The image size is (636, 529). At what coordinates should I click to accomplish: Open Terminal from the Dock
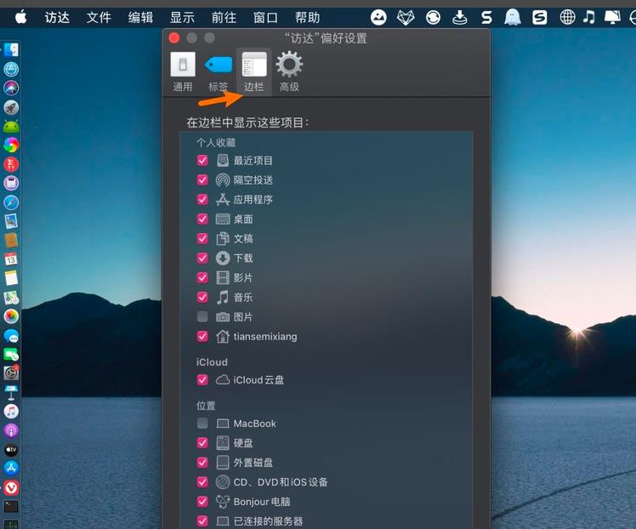pos(11,506)
